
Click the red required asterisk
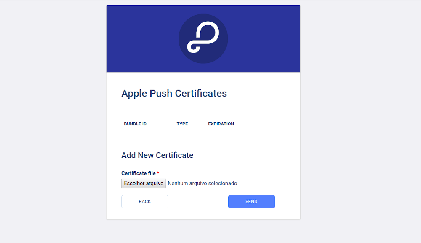pos(158,173)
